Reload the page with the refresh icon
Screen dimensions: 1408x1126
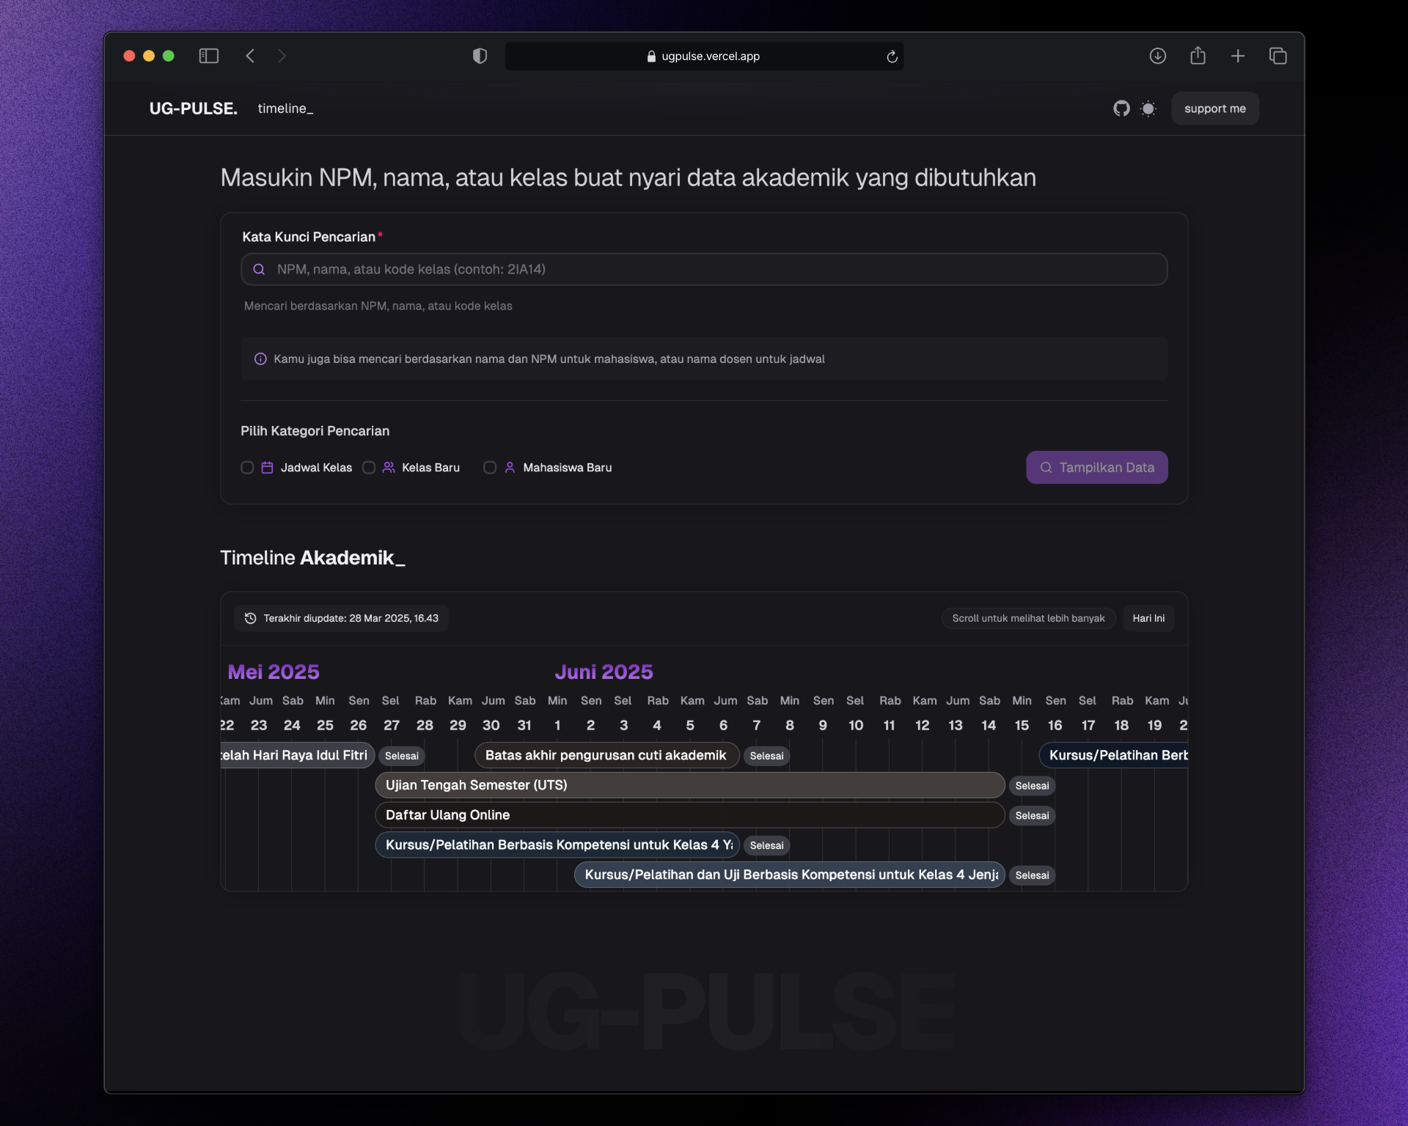[892, 56]
